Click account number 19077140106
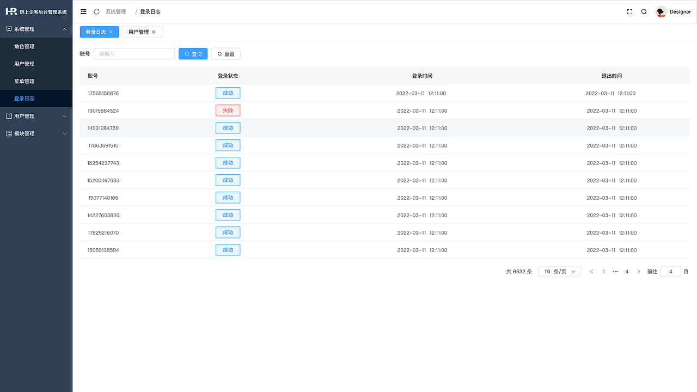 pos(103,198)
